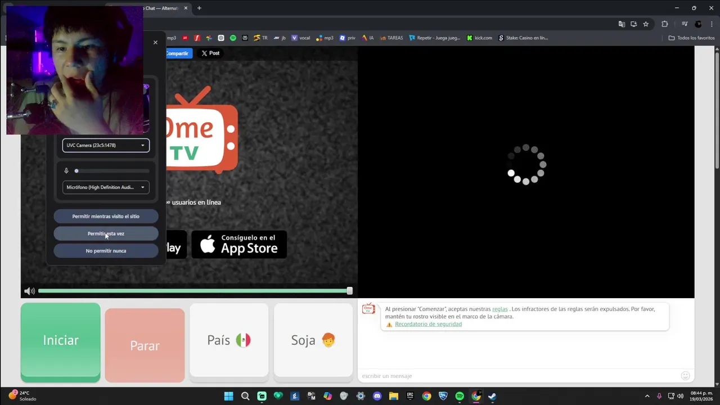Open the vocal bookmark
This screenshot has height=405, width=720.
[x=301, y=38]
